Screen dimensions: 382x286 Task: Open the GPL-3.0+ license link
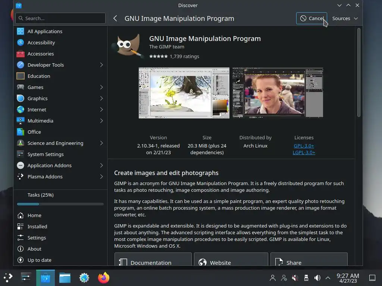click(x=304, y=146)
